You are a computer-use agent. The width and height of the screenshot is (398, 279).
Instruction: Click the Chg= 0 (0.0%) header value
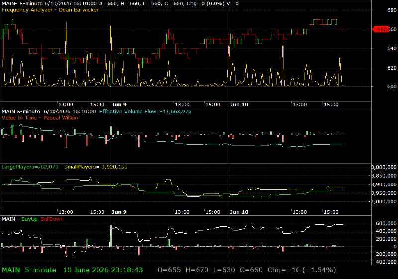(x=205, y=4)
